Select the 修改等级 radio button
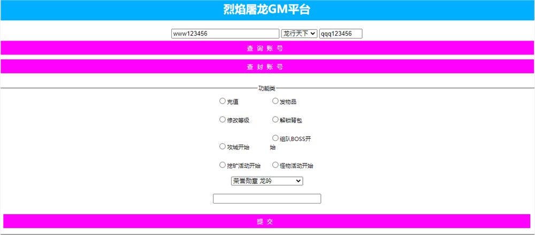 click(x=223, y=120)
